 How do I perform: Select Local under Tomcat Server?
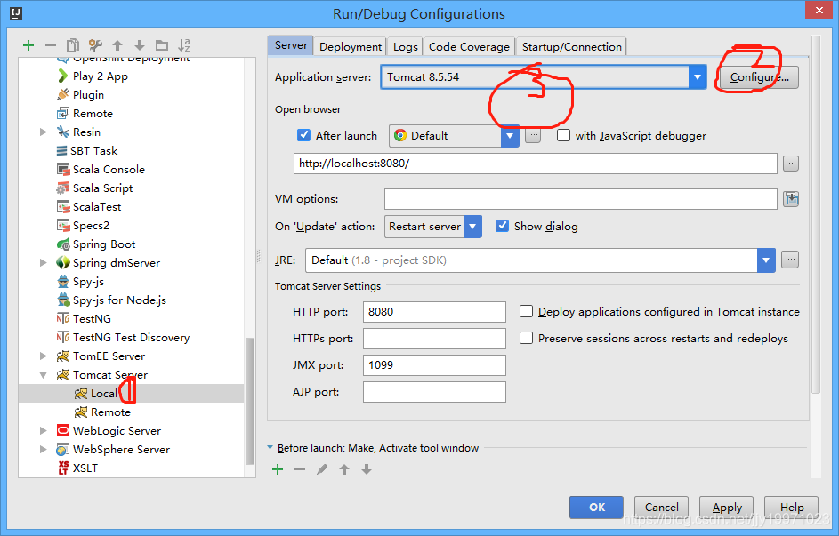pyautogui.click(x=103, y=394)
